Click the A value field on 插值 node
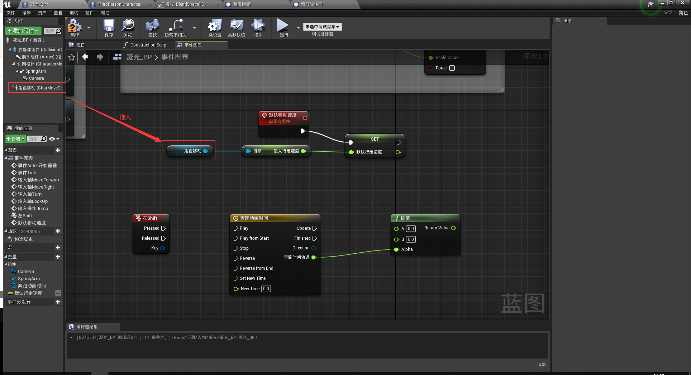The height and width of the screenshot is (375, 691). pos(411,229)
